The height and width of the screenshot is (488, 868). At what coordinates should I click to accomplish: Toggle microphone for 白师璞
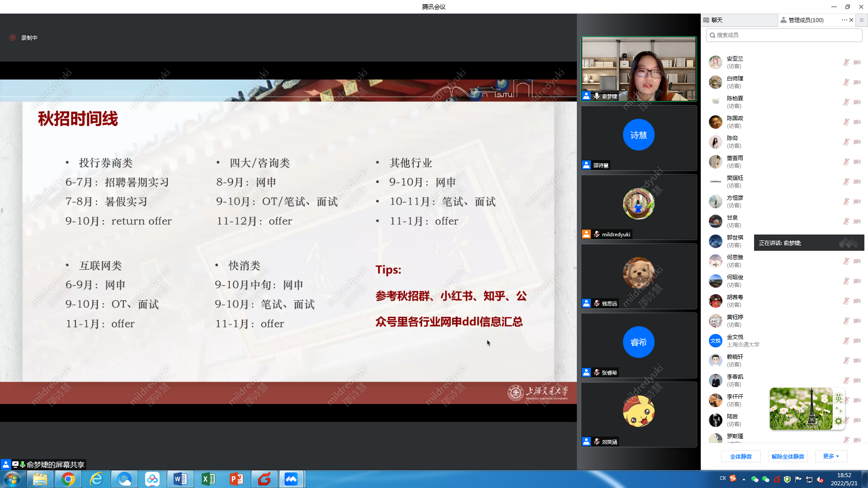(846, 82)
